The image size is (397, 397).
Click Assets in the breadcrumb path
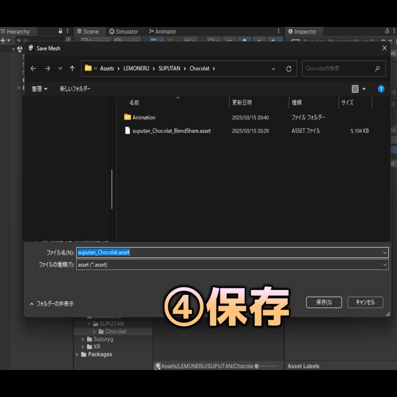click(107, 68)
